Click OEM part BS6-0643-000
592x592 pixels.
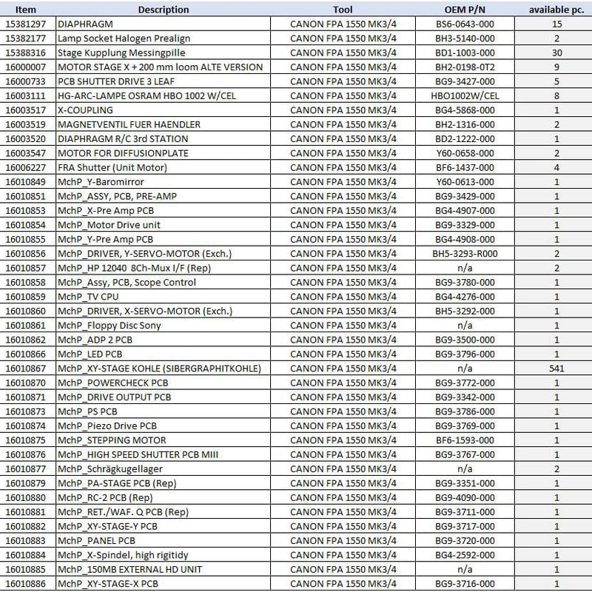click(465, 24)
